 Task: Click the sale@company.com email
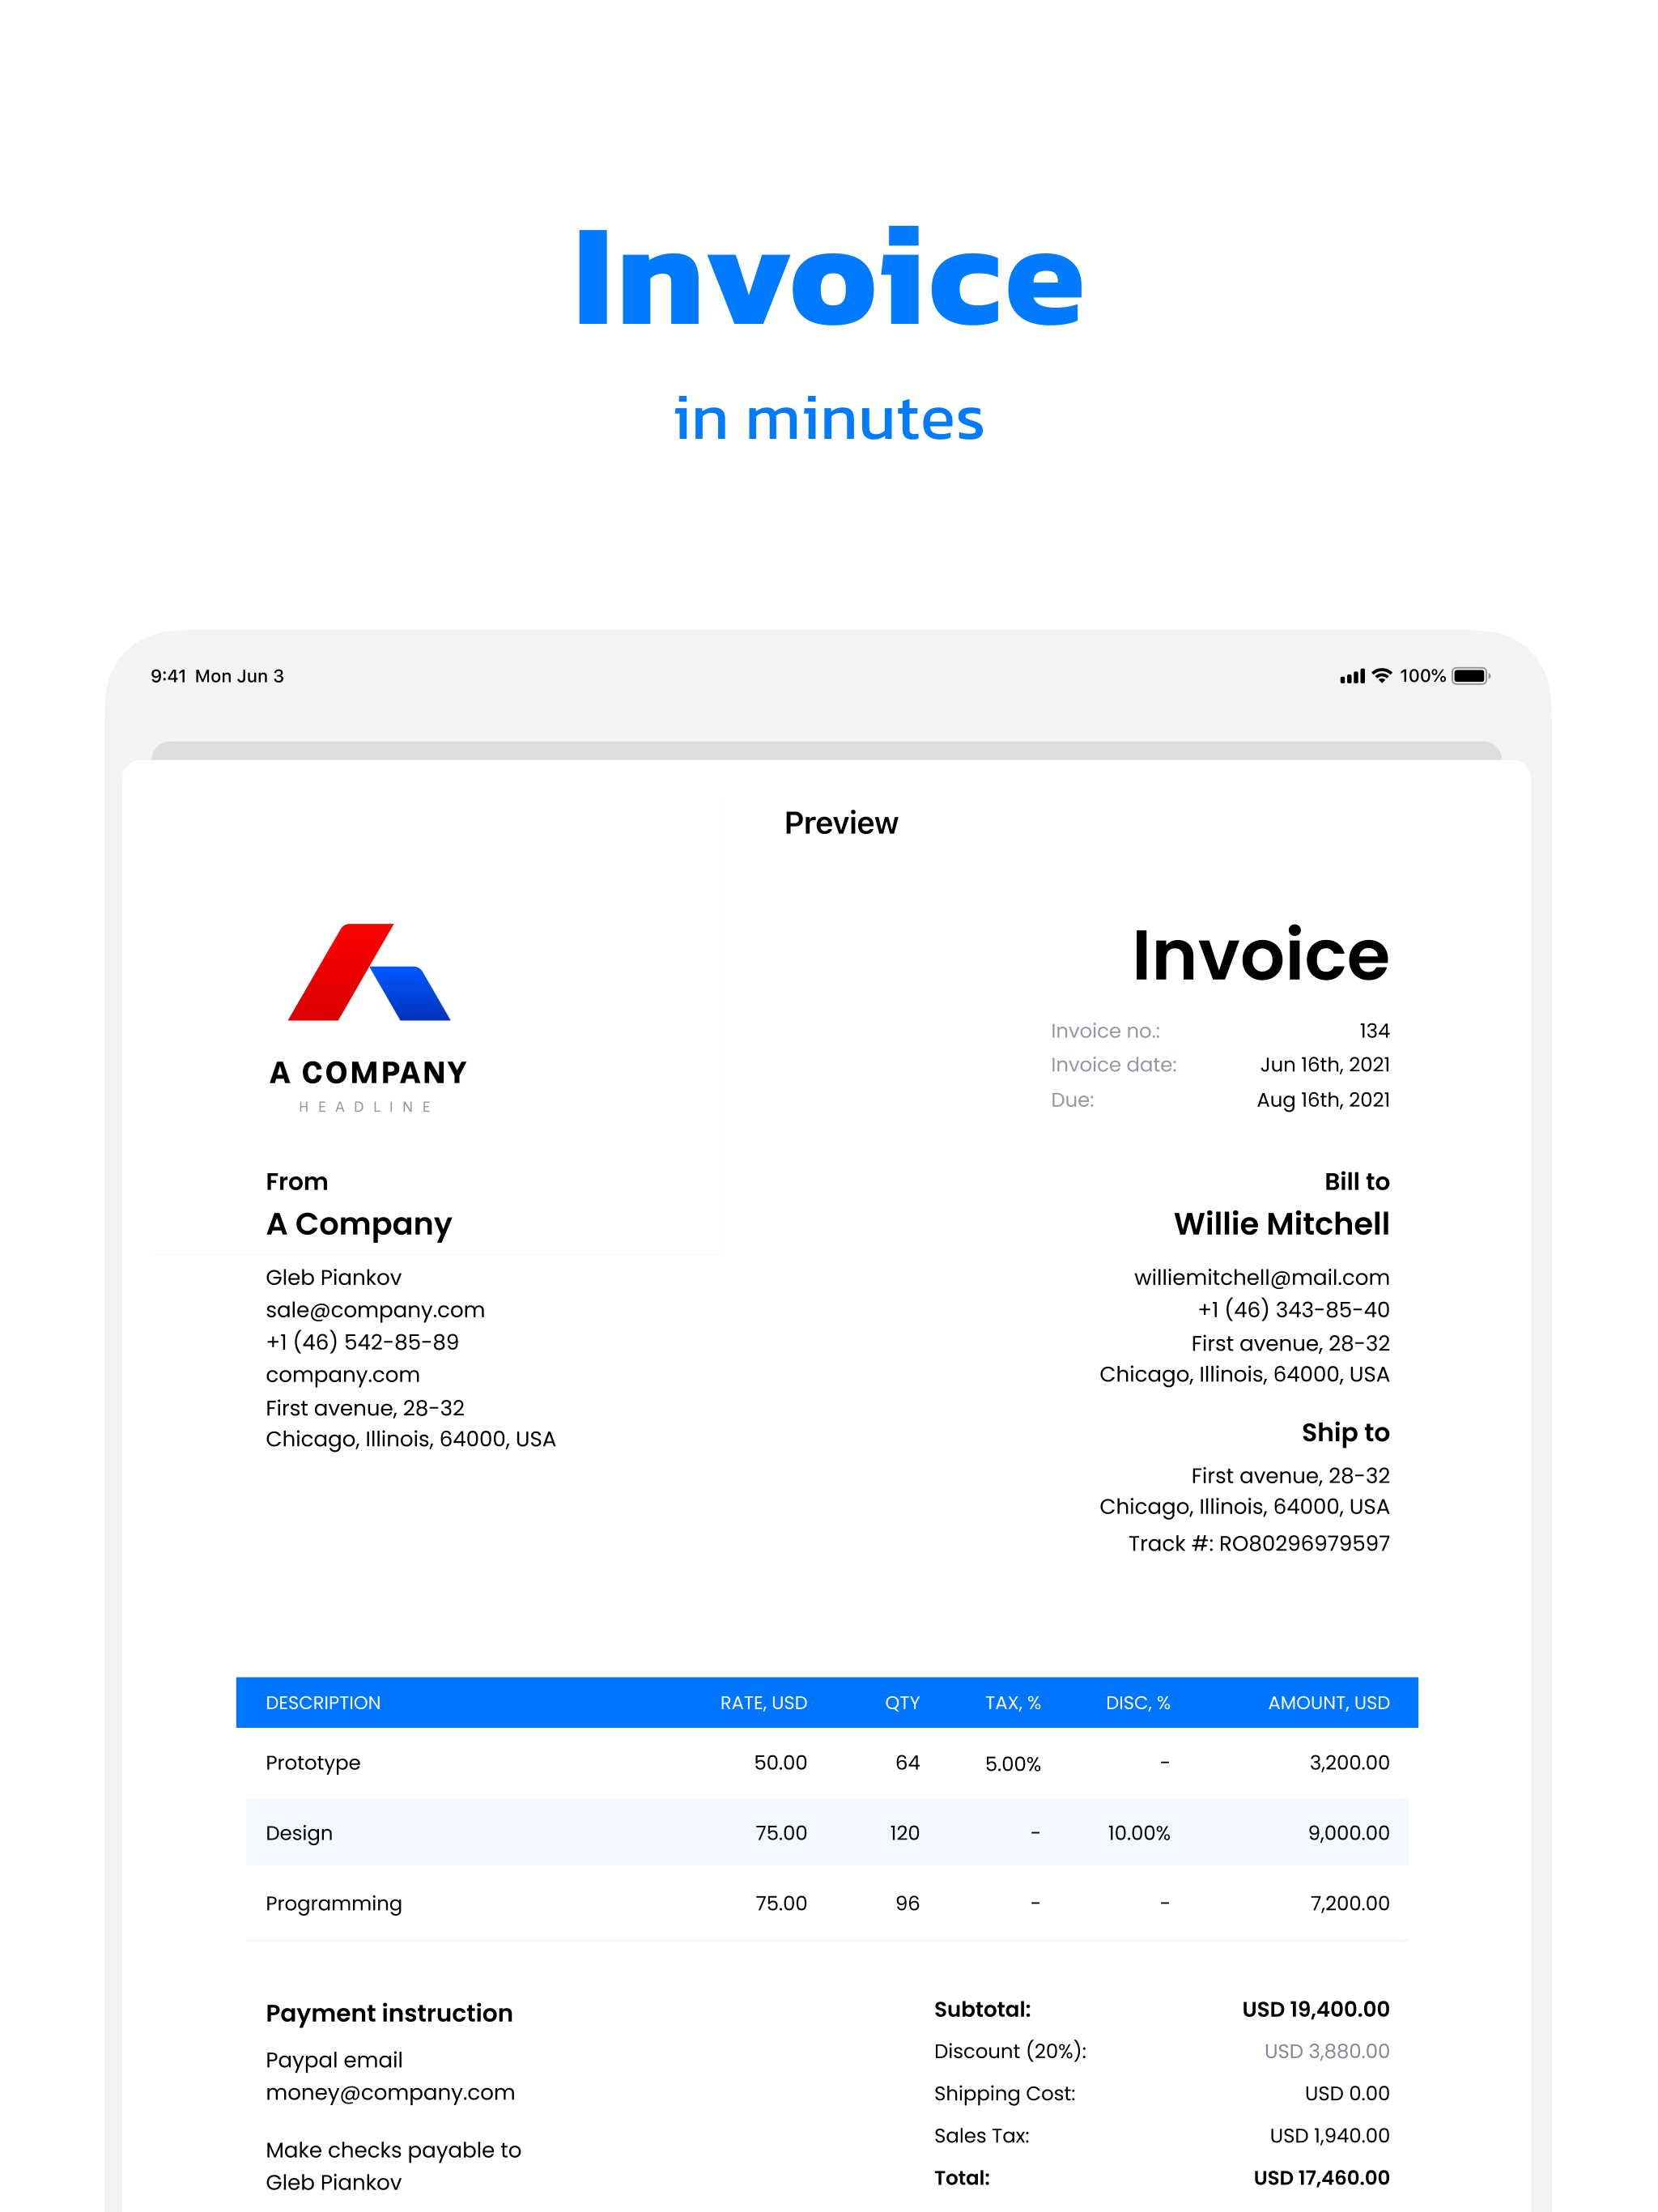point(374,1310)
